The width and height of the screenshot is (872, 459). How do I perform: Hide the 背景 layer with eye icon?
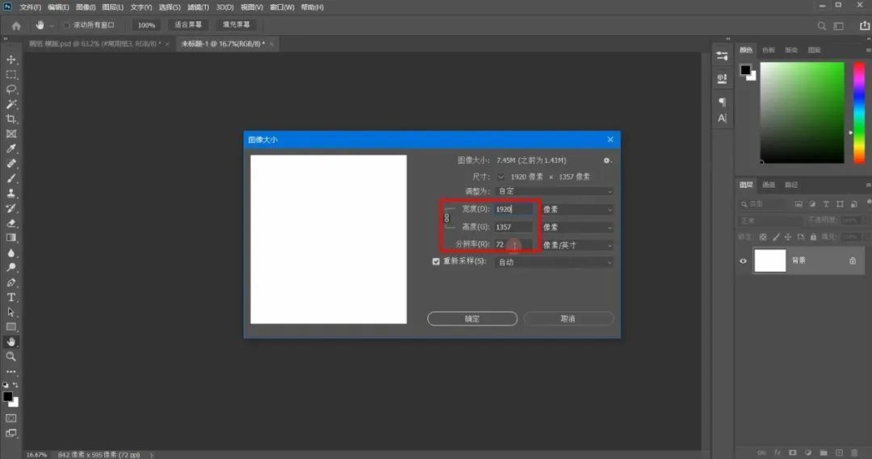[x=743, y=261]
